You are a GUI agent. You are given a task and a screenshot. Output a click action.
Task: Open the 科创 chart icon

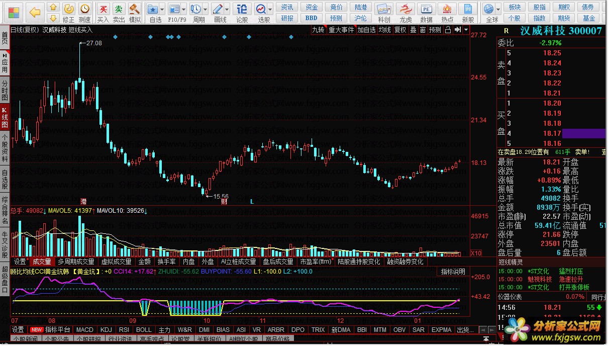384,9
